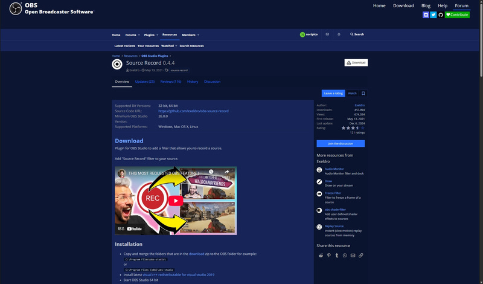
Task: Open the Home item in forum navbar
Action: 116,35
